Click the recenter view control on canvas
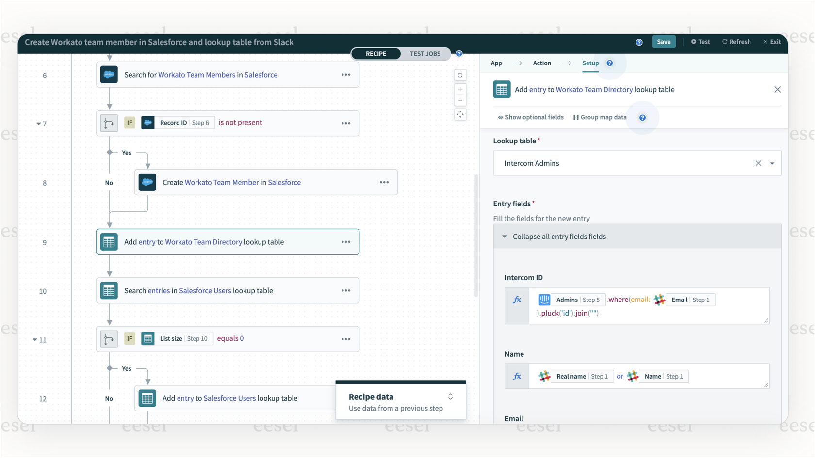 point(460,114)
